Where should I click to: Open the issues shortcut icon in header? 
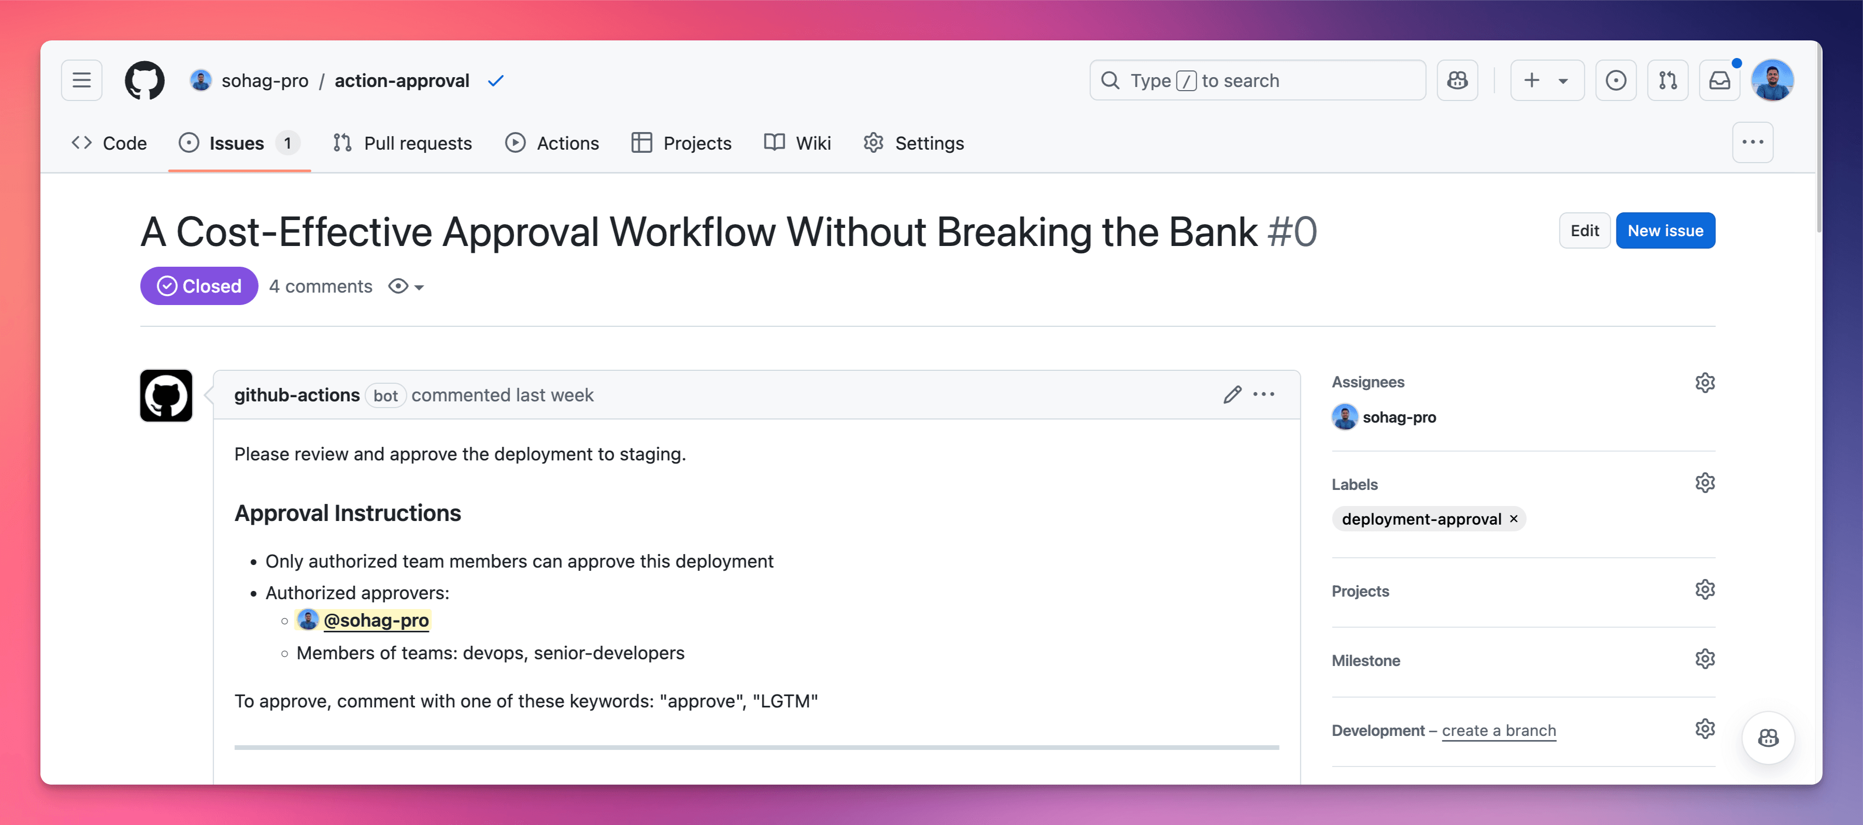tap(1616, 80)
